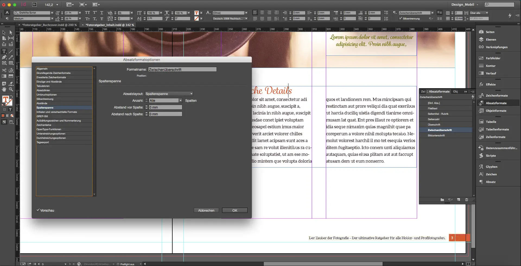The image size is (521, 266).
Task: Open the Anzahl dropdown showing Alle
Action: click(180, 100)
